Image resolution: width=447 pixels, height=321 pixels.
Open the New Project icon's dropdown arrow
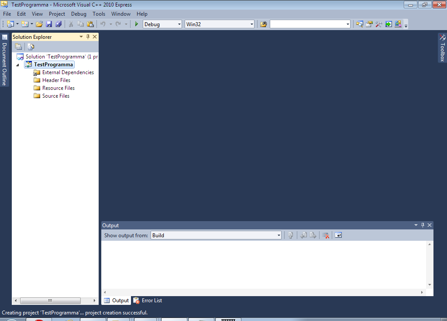(x=17, y=24)
